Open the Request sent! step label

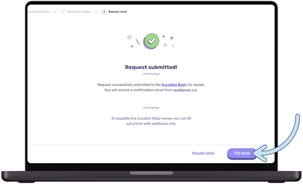117,12
